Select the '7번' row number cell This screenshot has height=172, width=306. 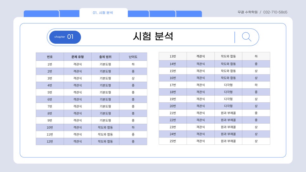pos(50,106)
